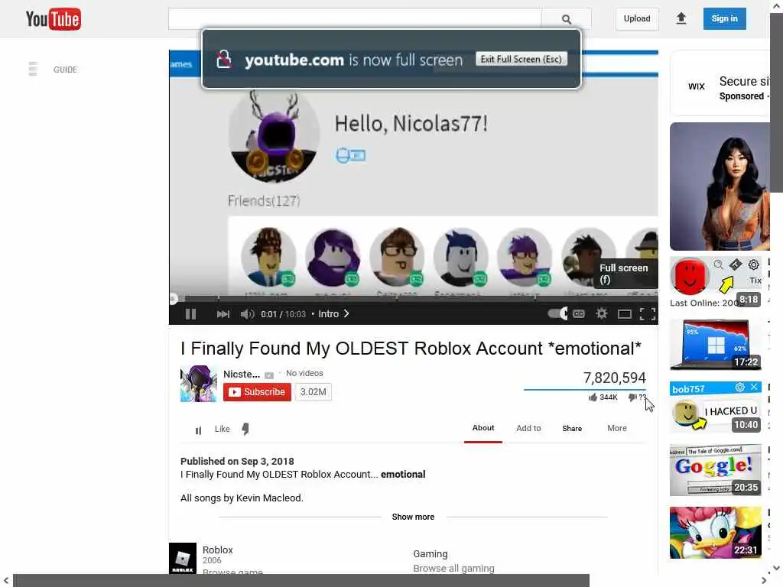The width and height of the screenshot is (783, 587).
Task: Click the scroll down arrow on the right
Action: tap(777, 568)
